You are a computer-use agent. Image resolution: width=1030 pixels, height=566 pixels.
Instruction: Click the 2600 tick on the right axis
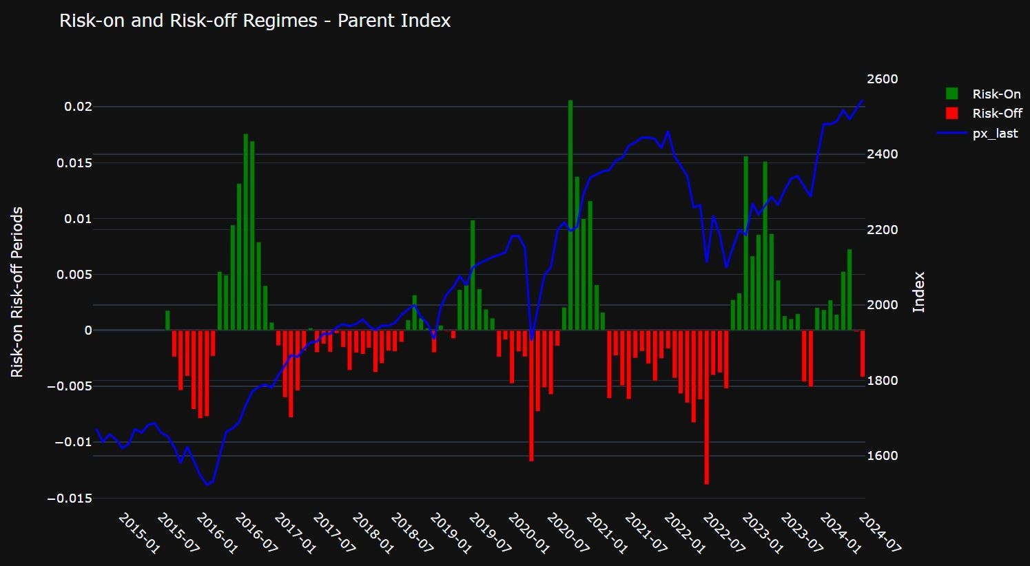pos(880,78)
